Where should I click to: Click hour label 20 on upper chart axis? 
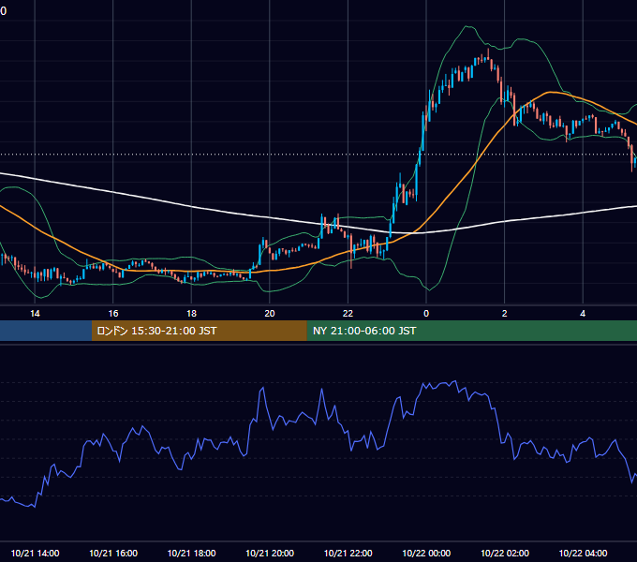pos(270,314)
